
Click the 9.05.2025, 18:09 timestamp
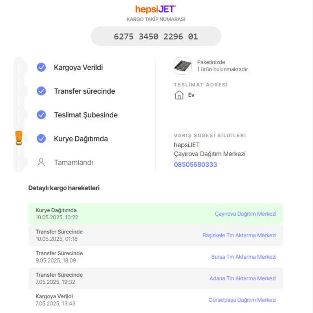tap(56, 260)
